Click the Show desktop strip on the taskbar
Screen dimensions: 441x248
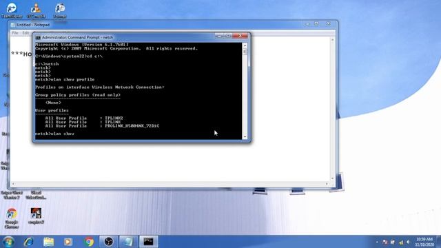(439, 242)
